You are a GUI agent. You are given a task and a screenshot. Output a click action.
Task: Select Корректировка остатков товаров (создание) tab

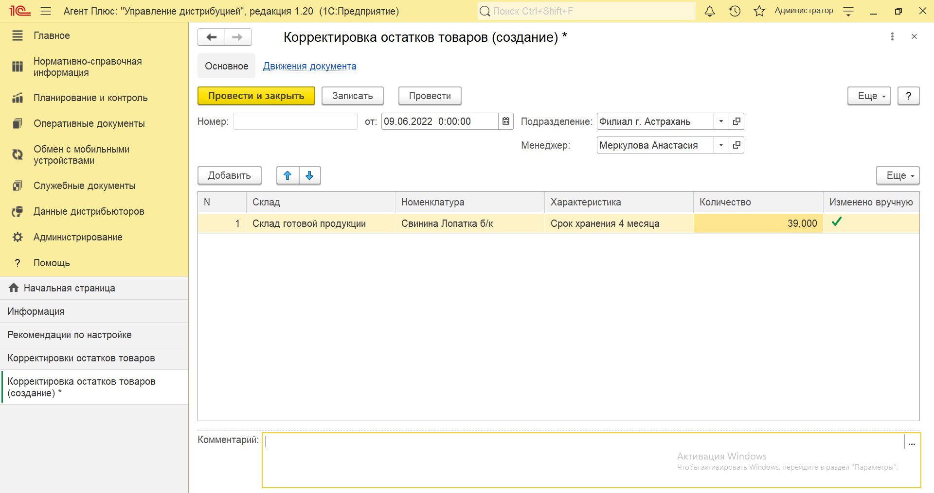(x=94, y=387)
